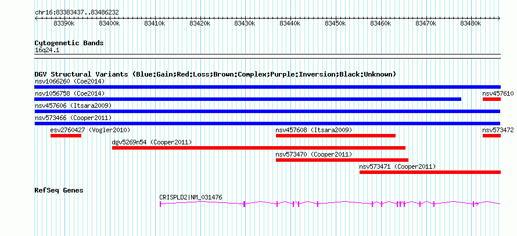Image resolution: width=517 pixels, height=236 pixels.
Task: Click the nsv1056758 (Coe2014) label
Action: [x=70, y=93]
